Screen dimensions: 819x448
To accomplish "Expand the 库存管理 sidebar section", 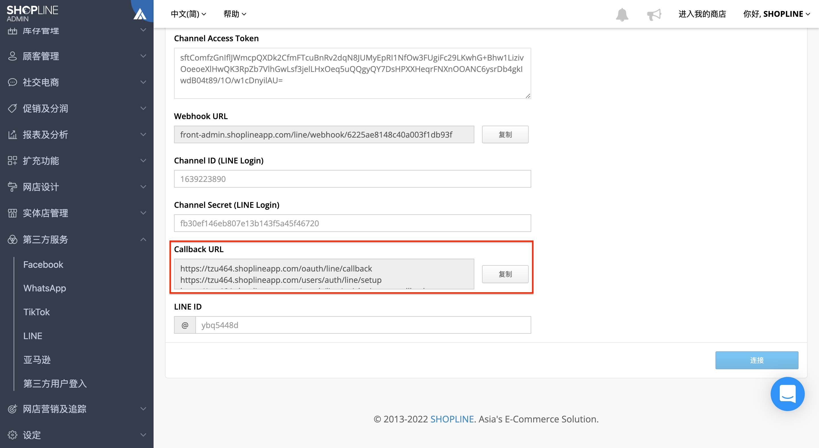I will pyautogui.click(x=143, y=30).
